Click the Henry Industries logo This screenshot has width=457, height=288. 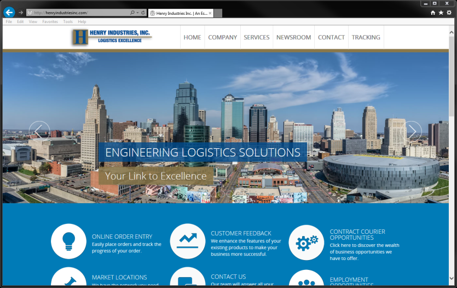[112, 37]
